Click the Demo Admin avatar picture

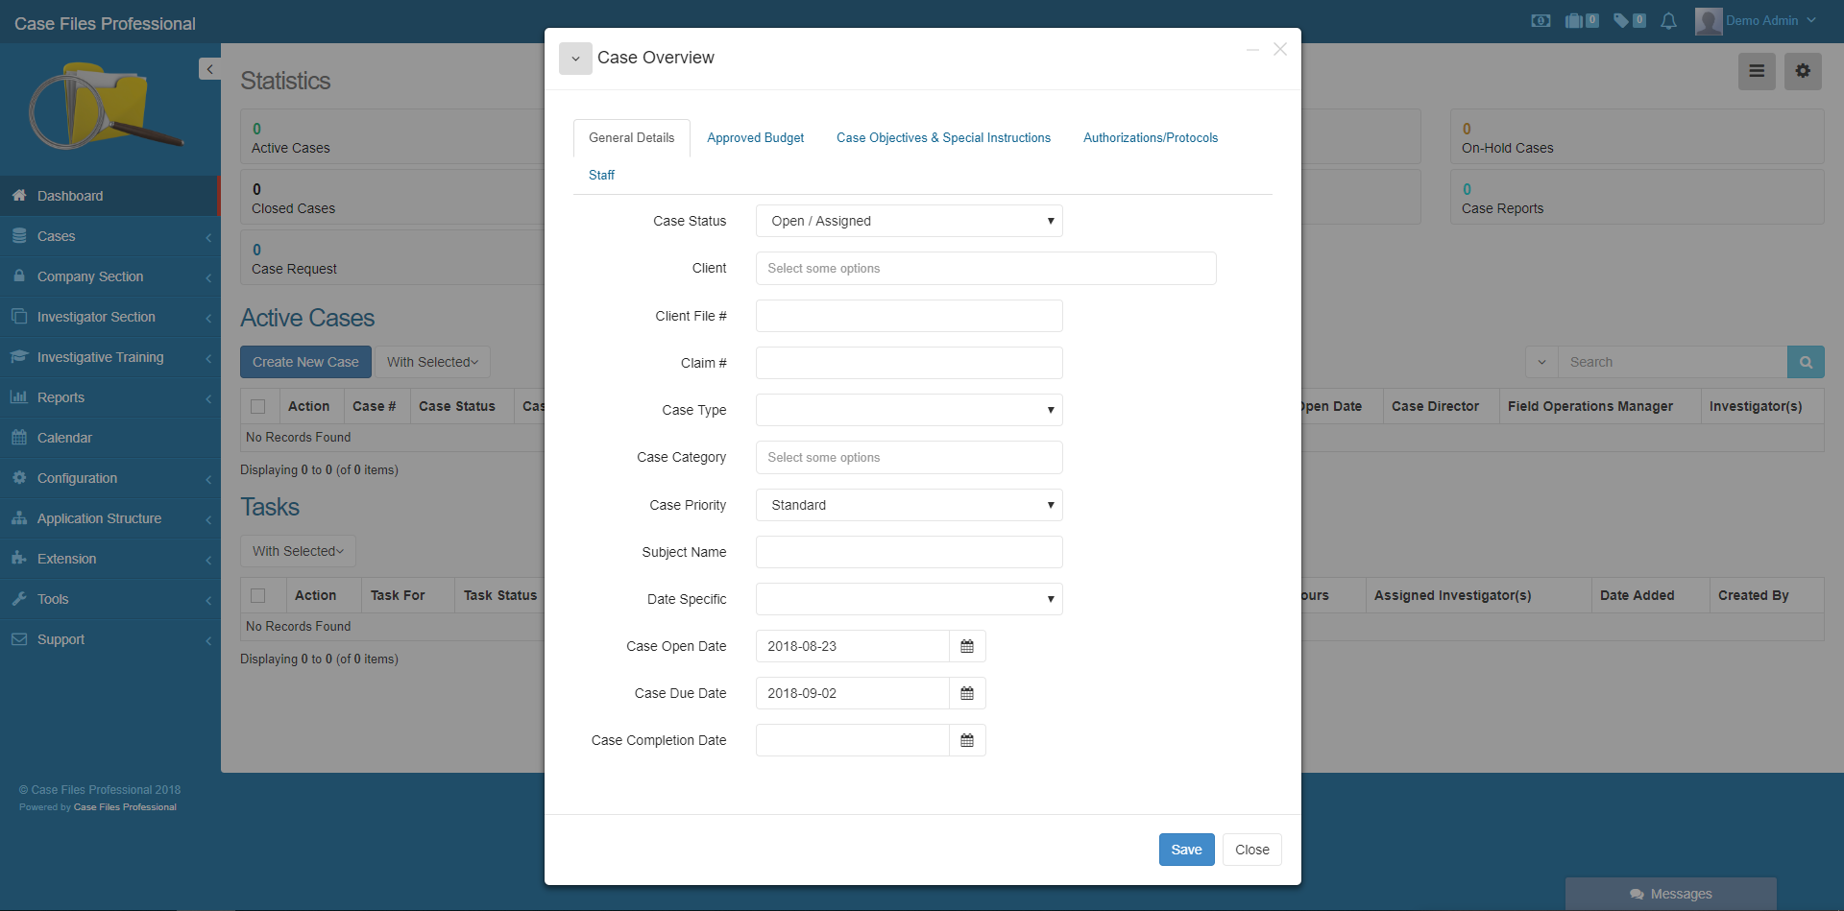[x=1709, y=21]
